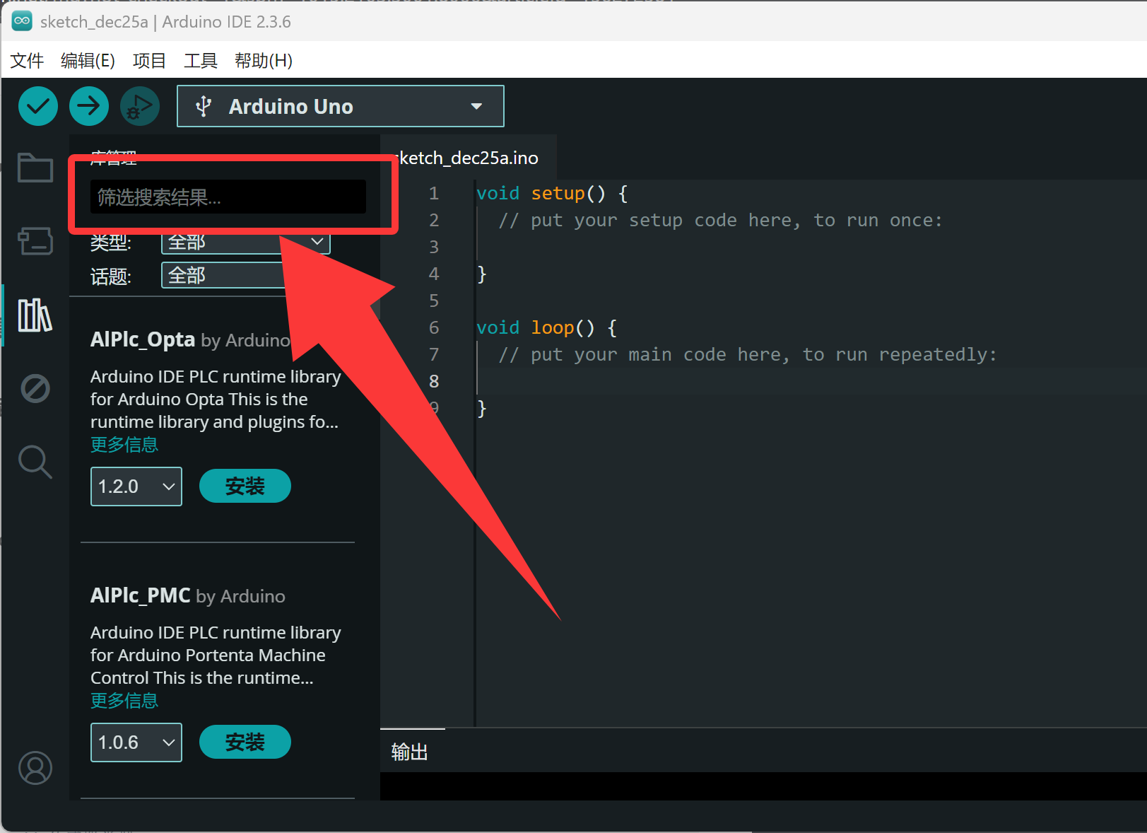This screenshot has height=833, width=1147.
Task: Open the 文件 menu
Action: [26, 61]
